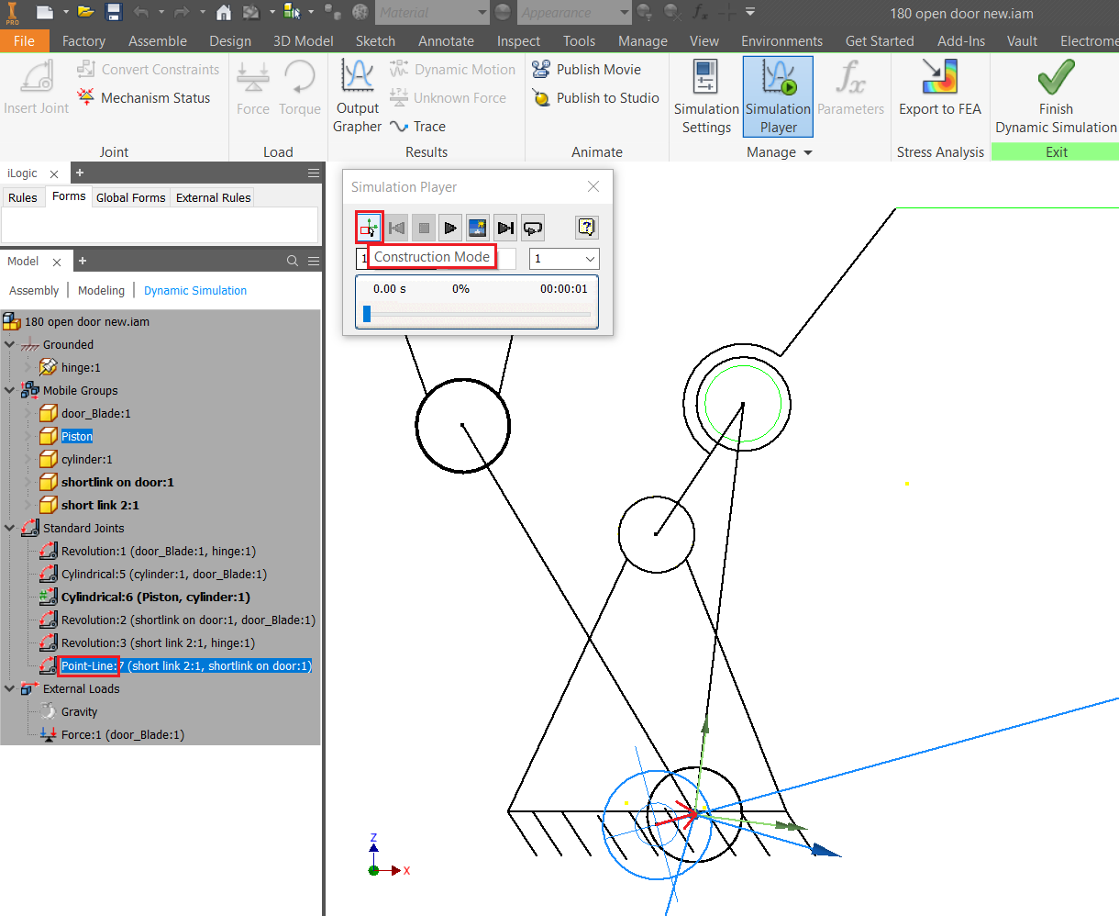Click Finish Dynamic Simulation
Screen dimensions: 1119x916
(x=1055, y=95)
